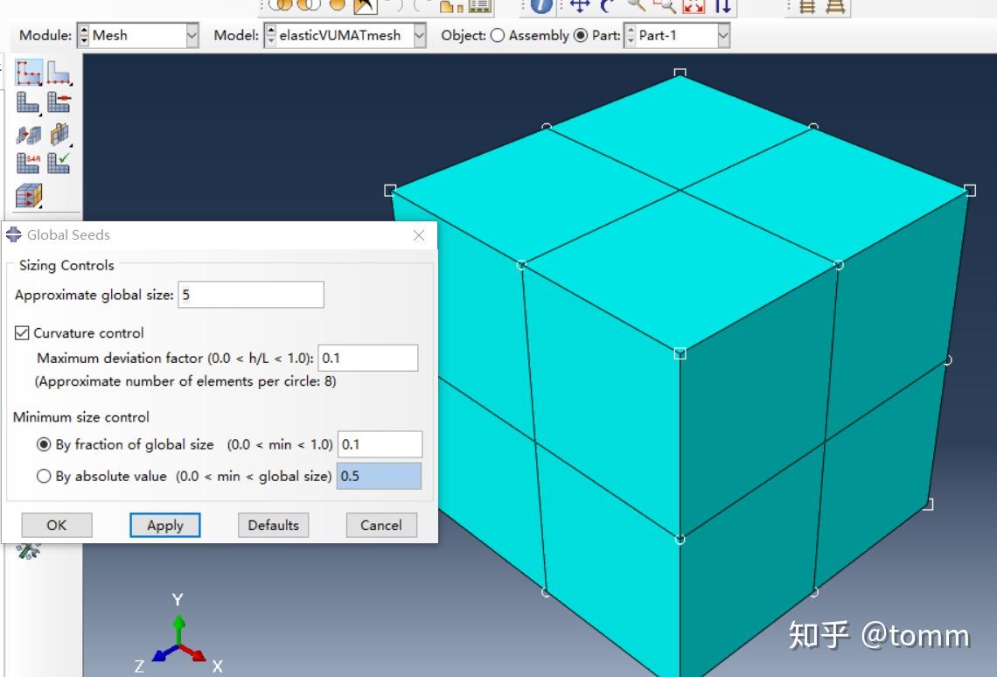Expand the Part dropdown showing Part-1

[x=723, y=36]
